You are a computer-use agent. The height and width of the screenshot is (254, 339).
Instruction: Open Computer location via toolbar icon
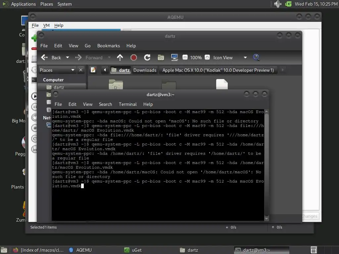174,58
